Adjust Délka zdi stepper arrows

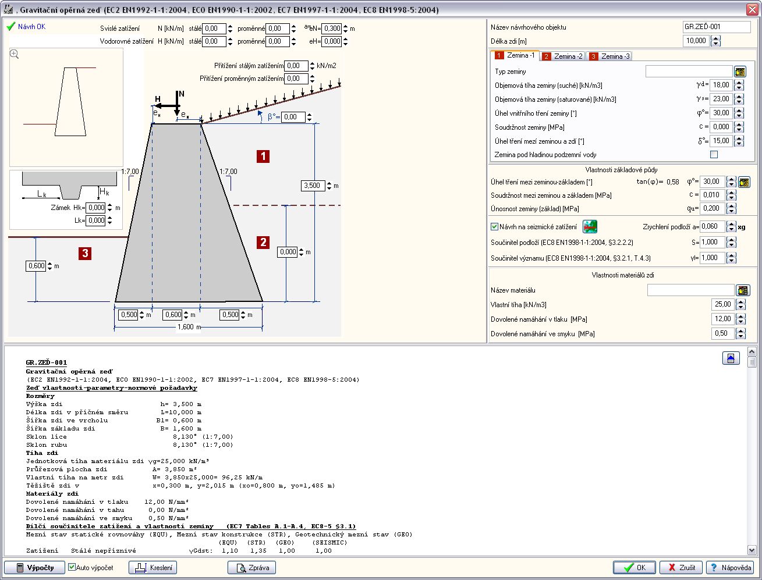click(x=716, y=41)
